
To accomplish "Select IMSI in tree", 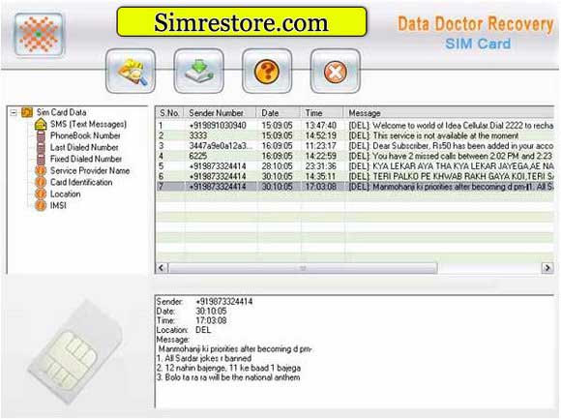I will pos(58,205).
